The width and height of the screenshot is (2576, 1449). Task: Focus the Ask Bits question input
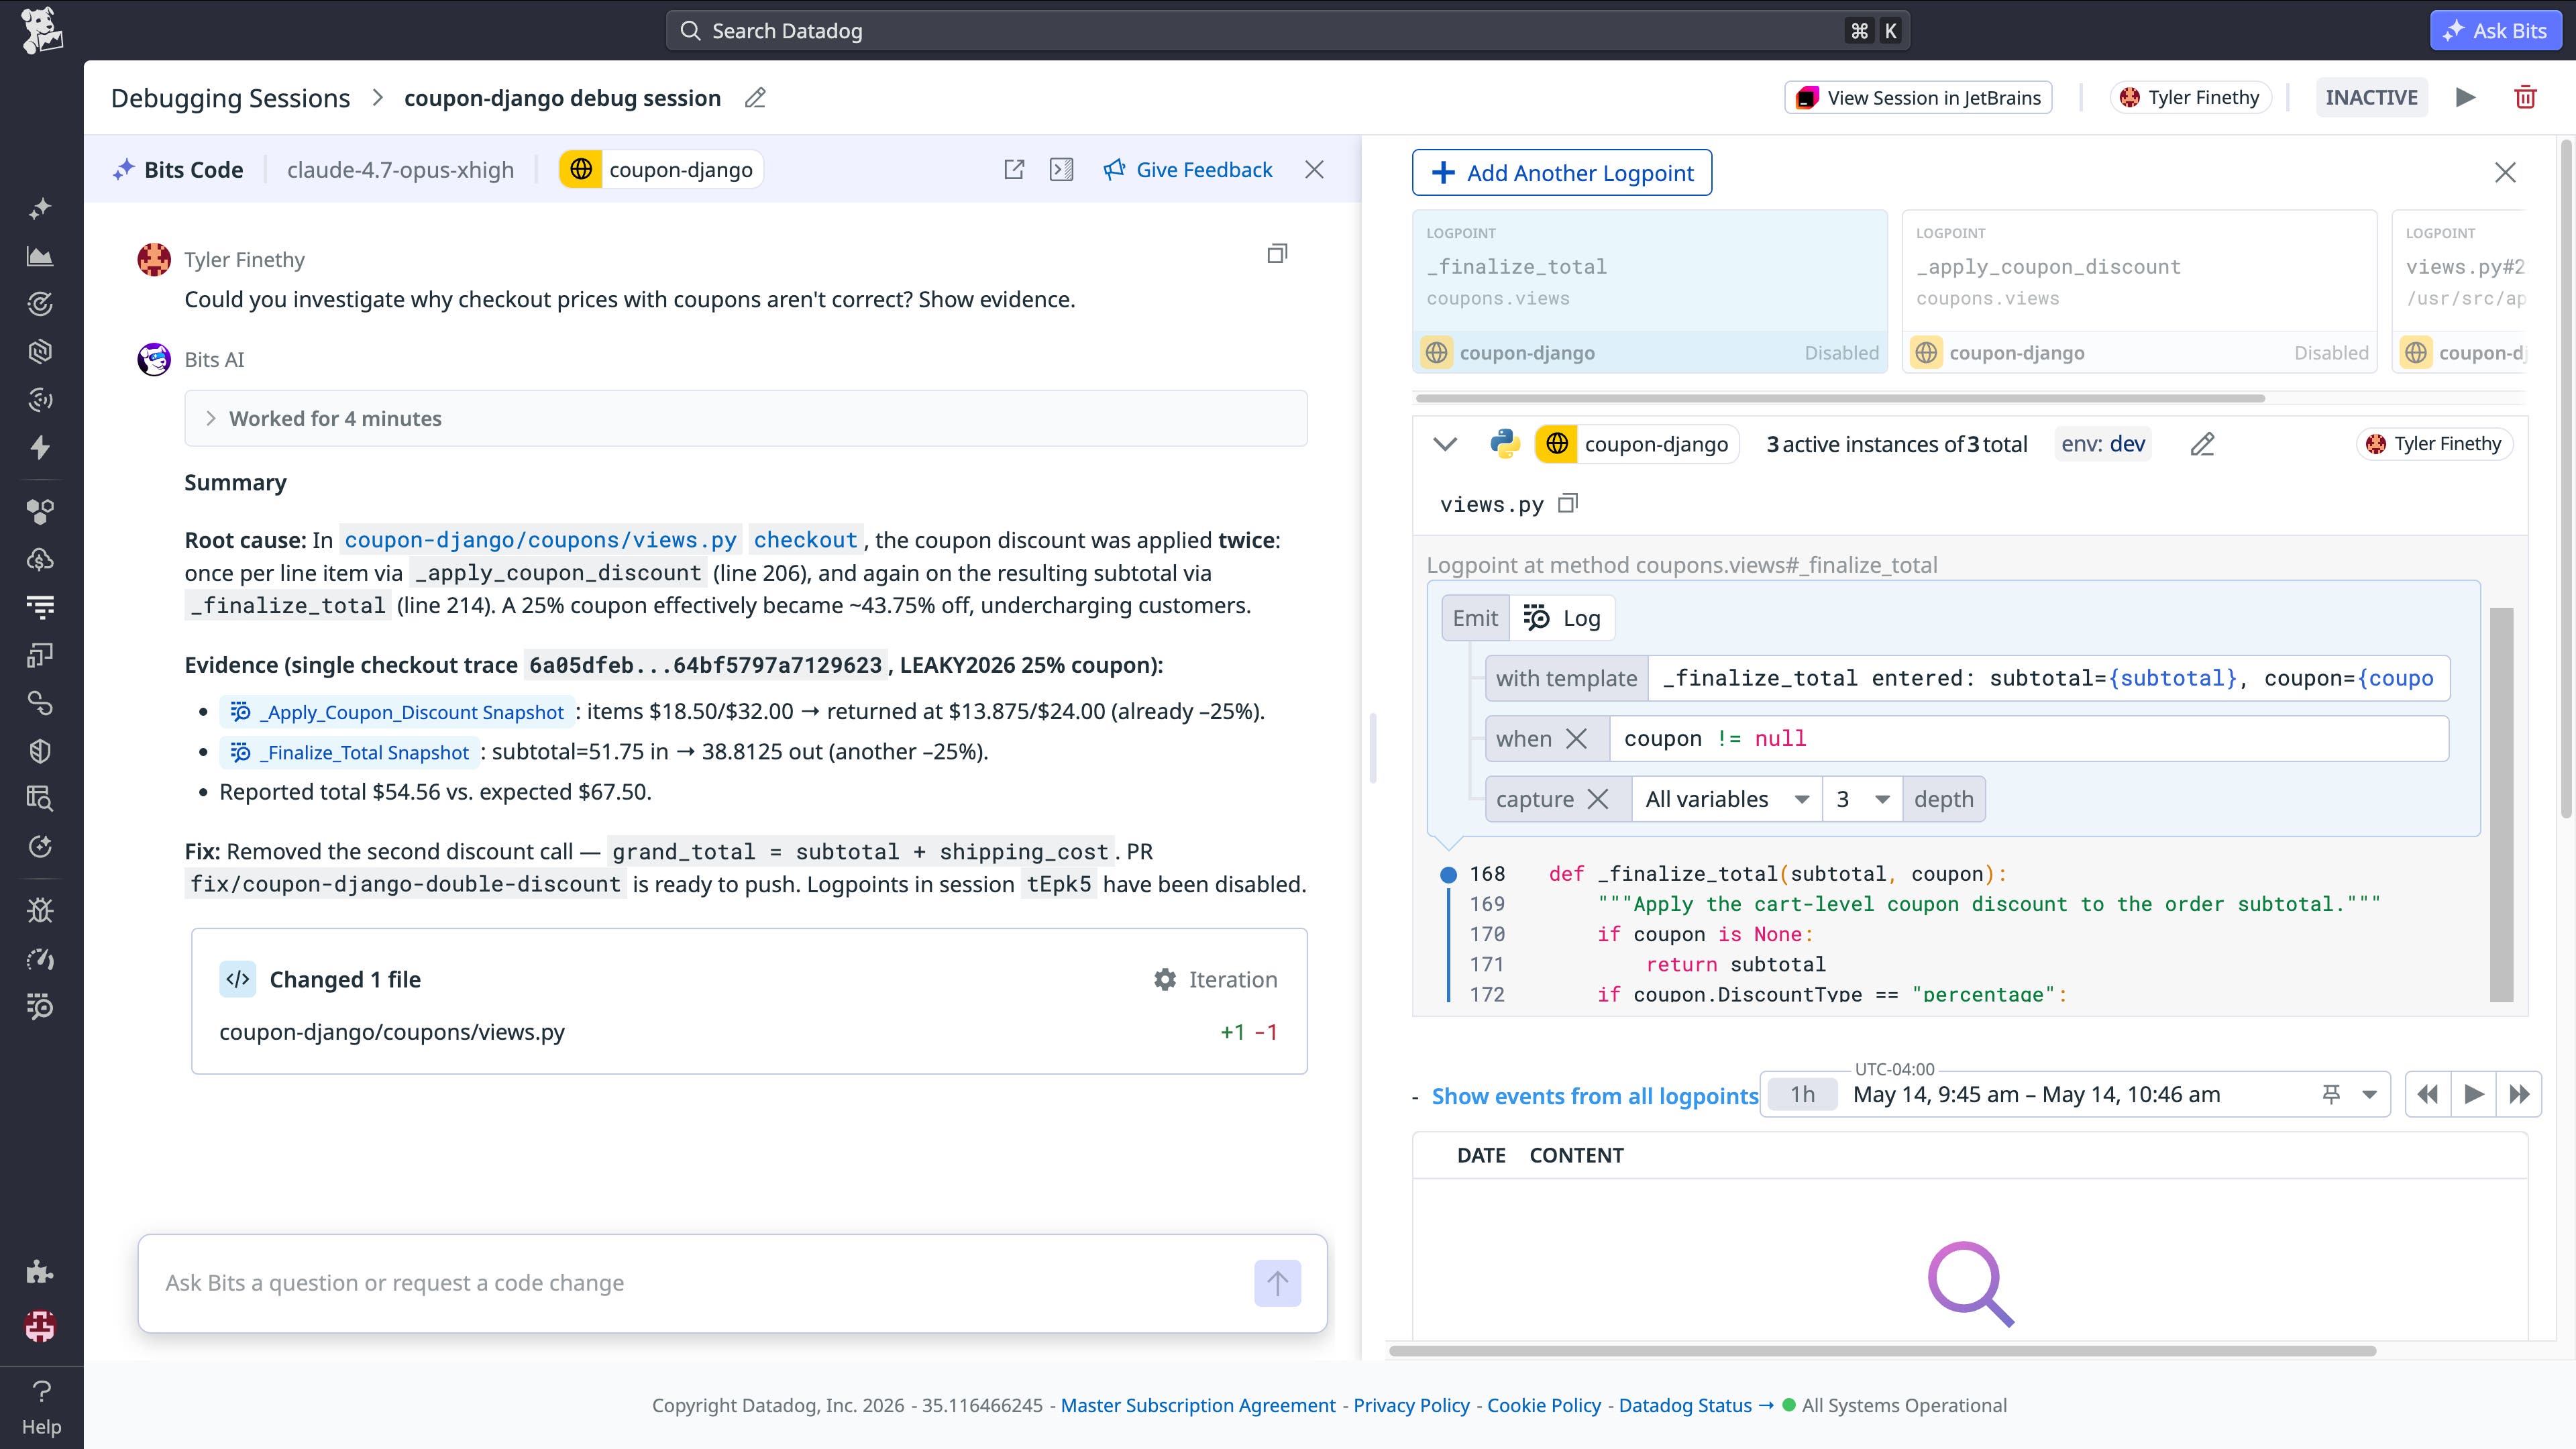click(700, 1283)
